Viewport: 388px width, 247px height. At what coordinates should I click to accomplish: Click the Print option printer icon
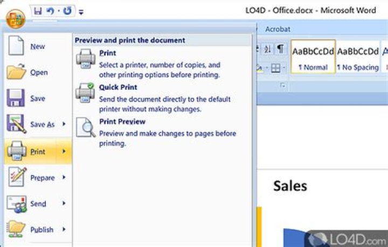pos(86,59)
